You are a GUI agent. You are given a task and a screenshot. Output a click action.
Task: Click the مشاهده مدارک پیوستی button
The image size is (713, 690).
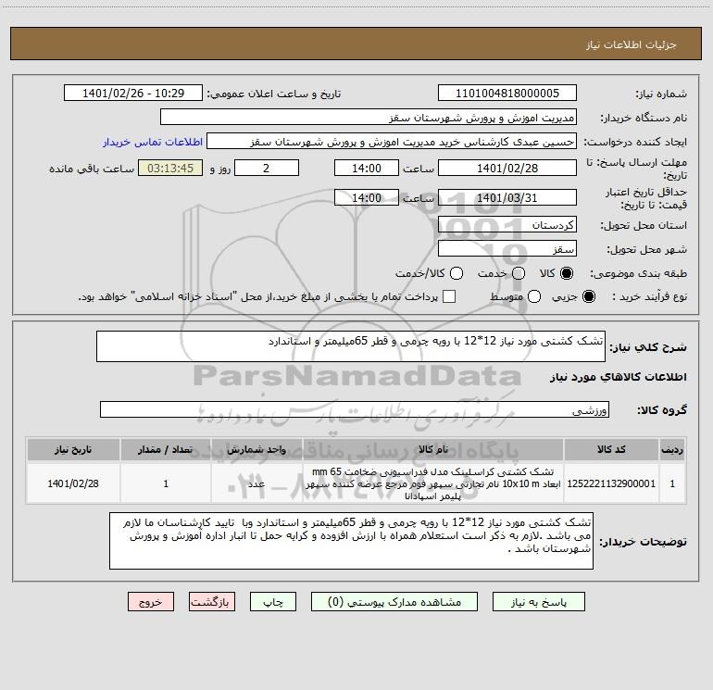(x=394, y=602)
